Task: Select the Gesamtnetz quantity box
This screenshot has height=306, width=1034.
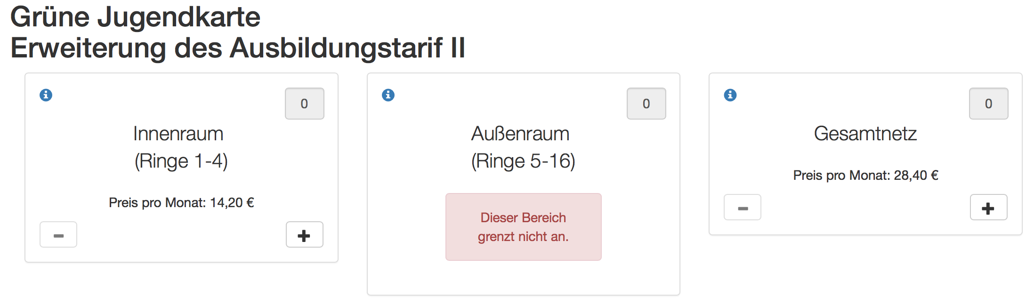Action: pyautogui.click(x=988, y=104)
